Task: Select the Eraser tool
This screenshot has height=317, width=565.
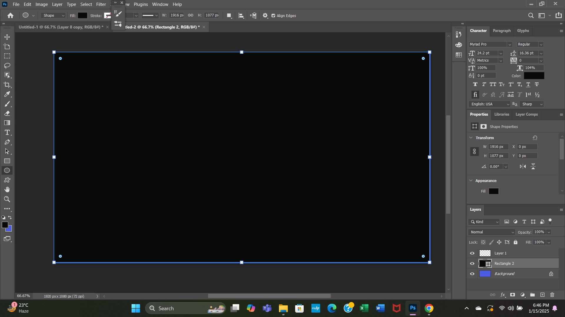Action: point(7,113)
